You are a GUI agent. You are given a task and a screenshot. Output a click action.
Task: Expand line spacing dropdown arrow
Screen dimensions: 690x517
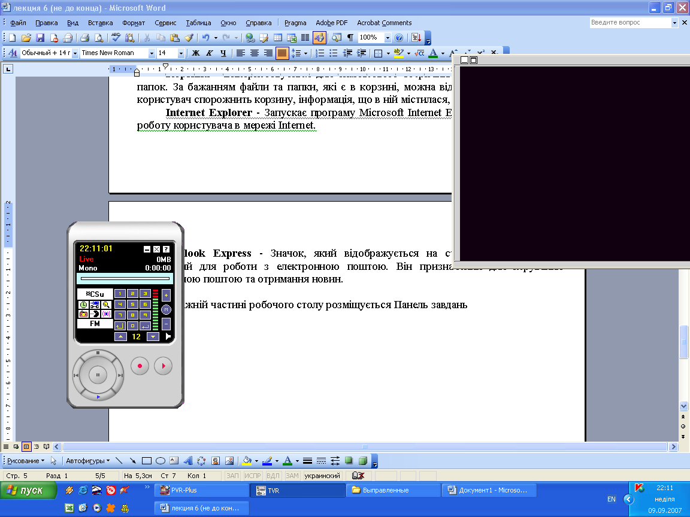pos(305,53)
